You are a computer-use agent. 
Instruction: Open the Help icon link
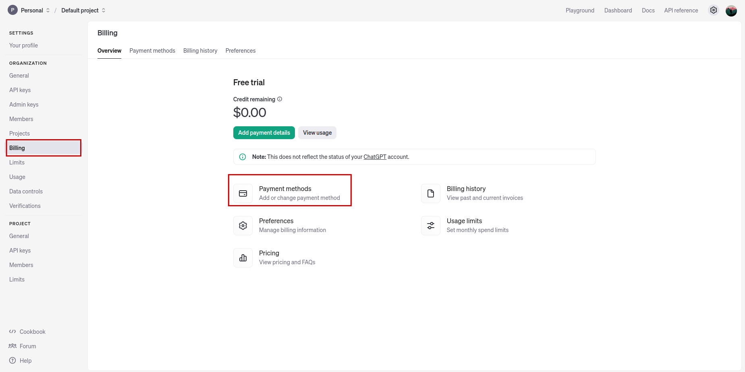pyautogui.click(x=13, y=361)
